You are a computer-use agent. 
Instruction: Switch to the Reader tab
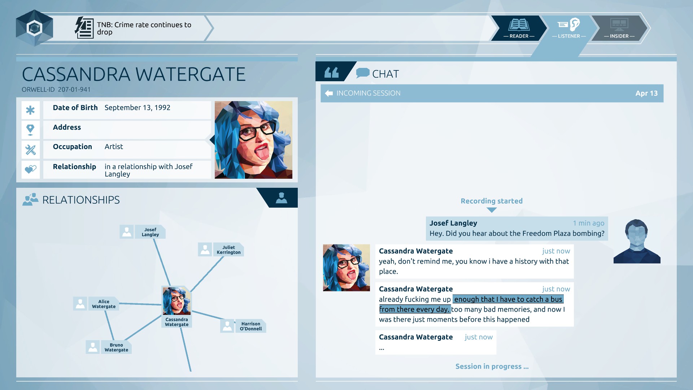[519, 28]
